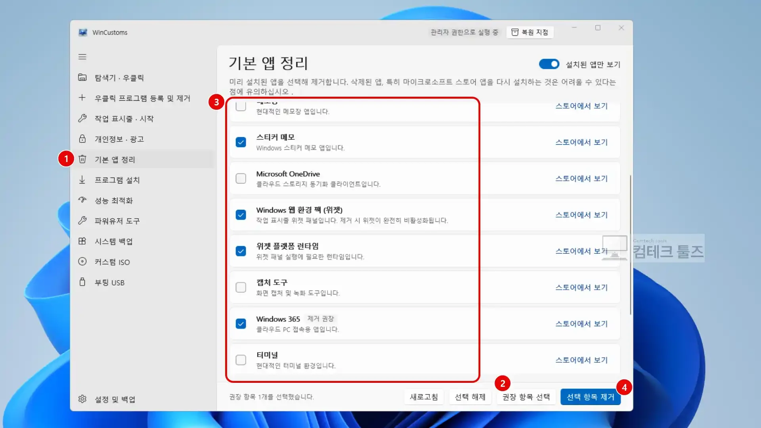Switch to 성능 최적화 page
The height and width of the screenshot is (428, 761).
143,201
